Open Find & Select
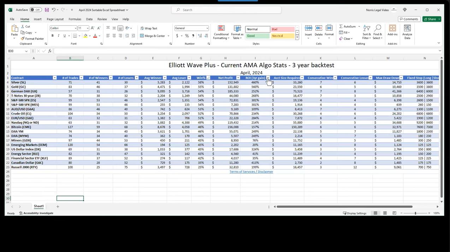450x252 pixels. point(378,32)
